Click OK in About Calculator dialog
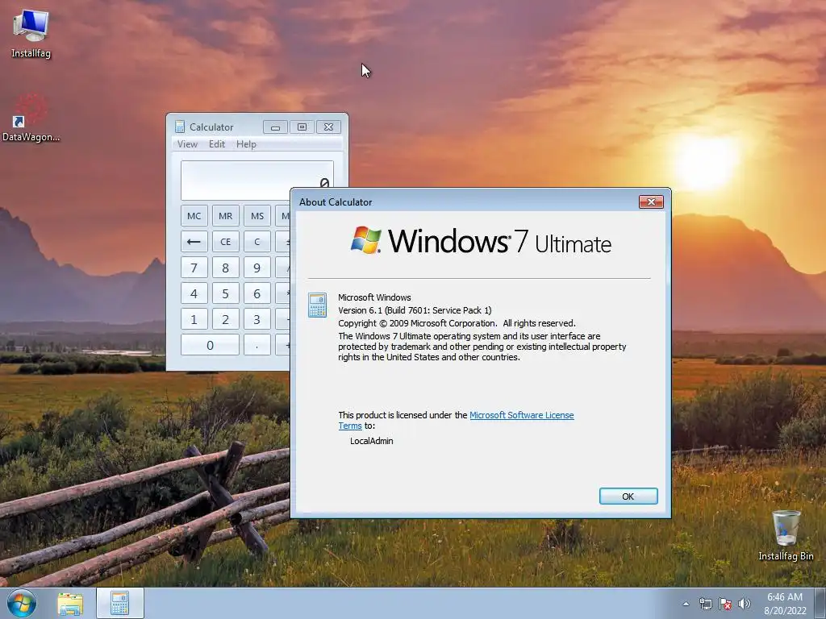This screenshot has height=619, width=826. 628,496
